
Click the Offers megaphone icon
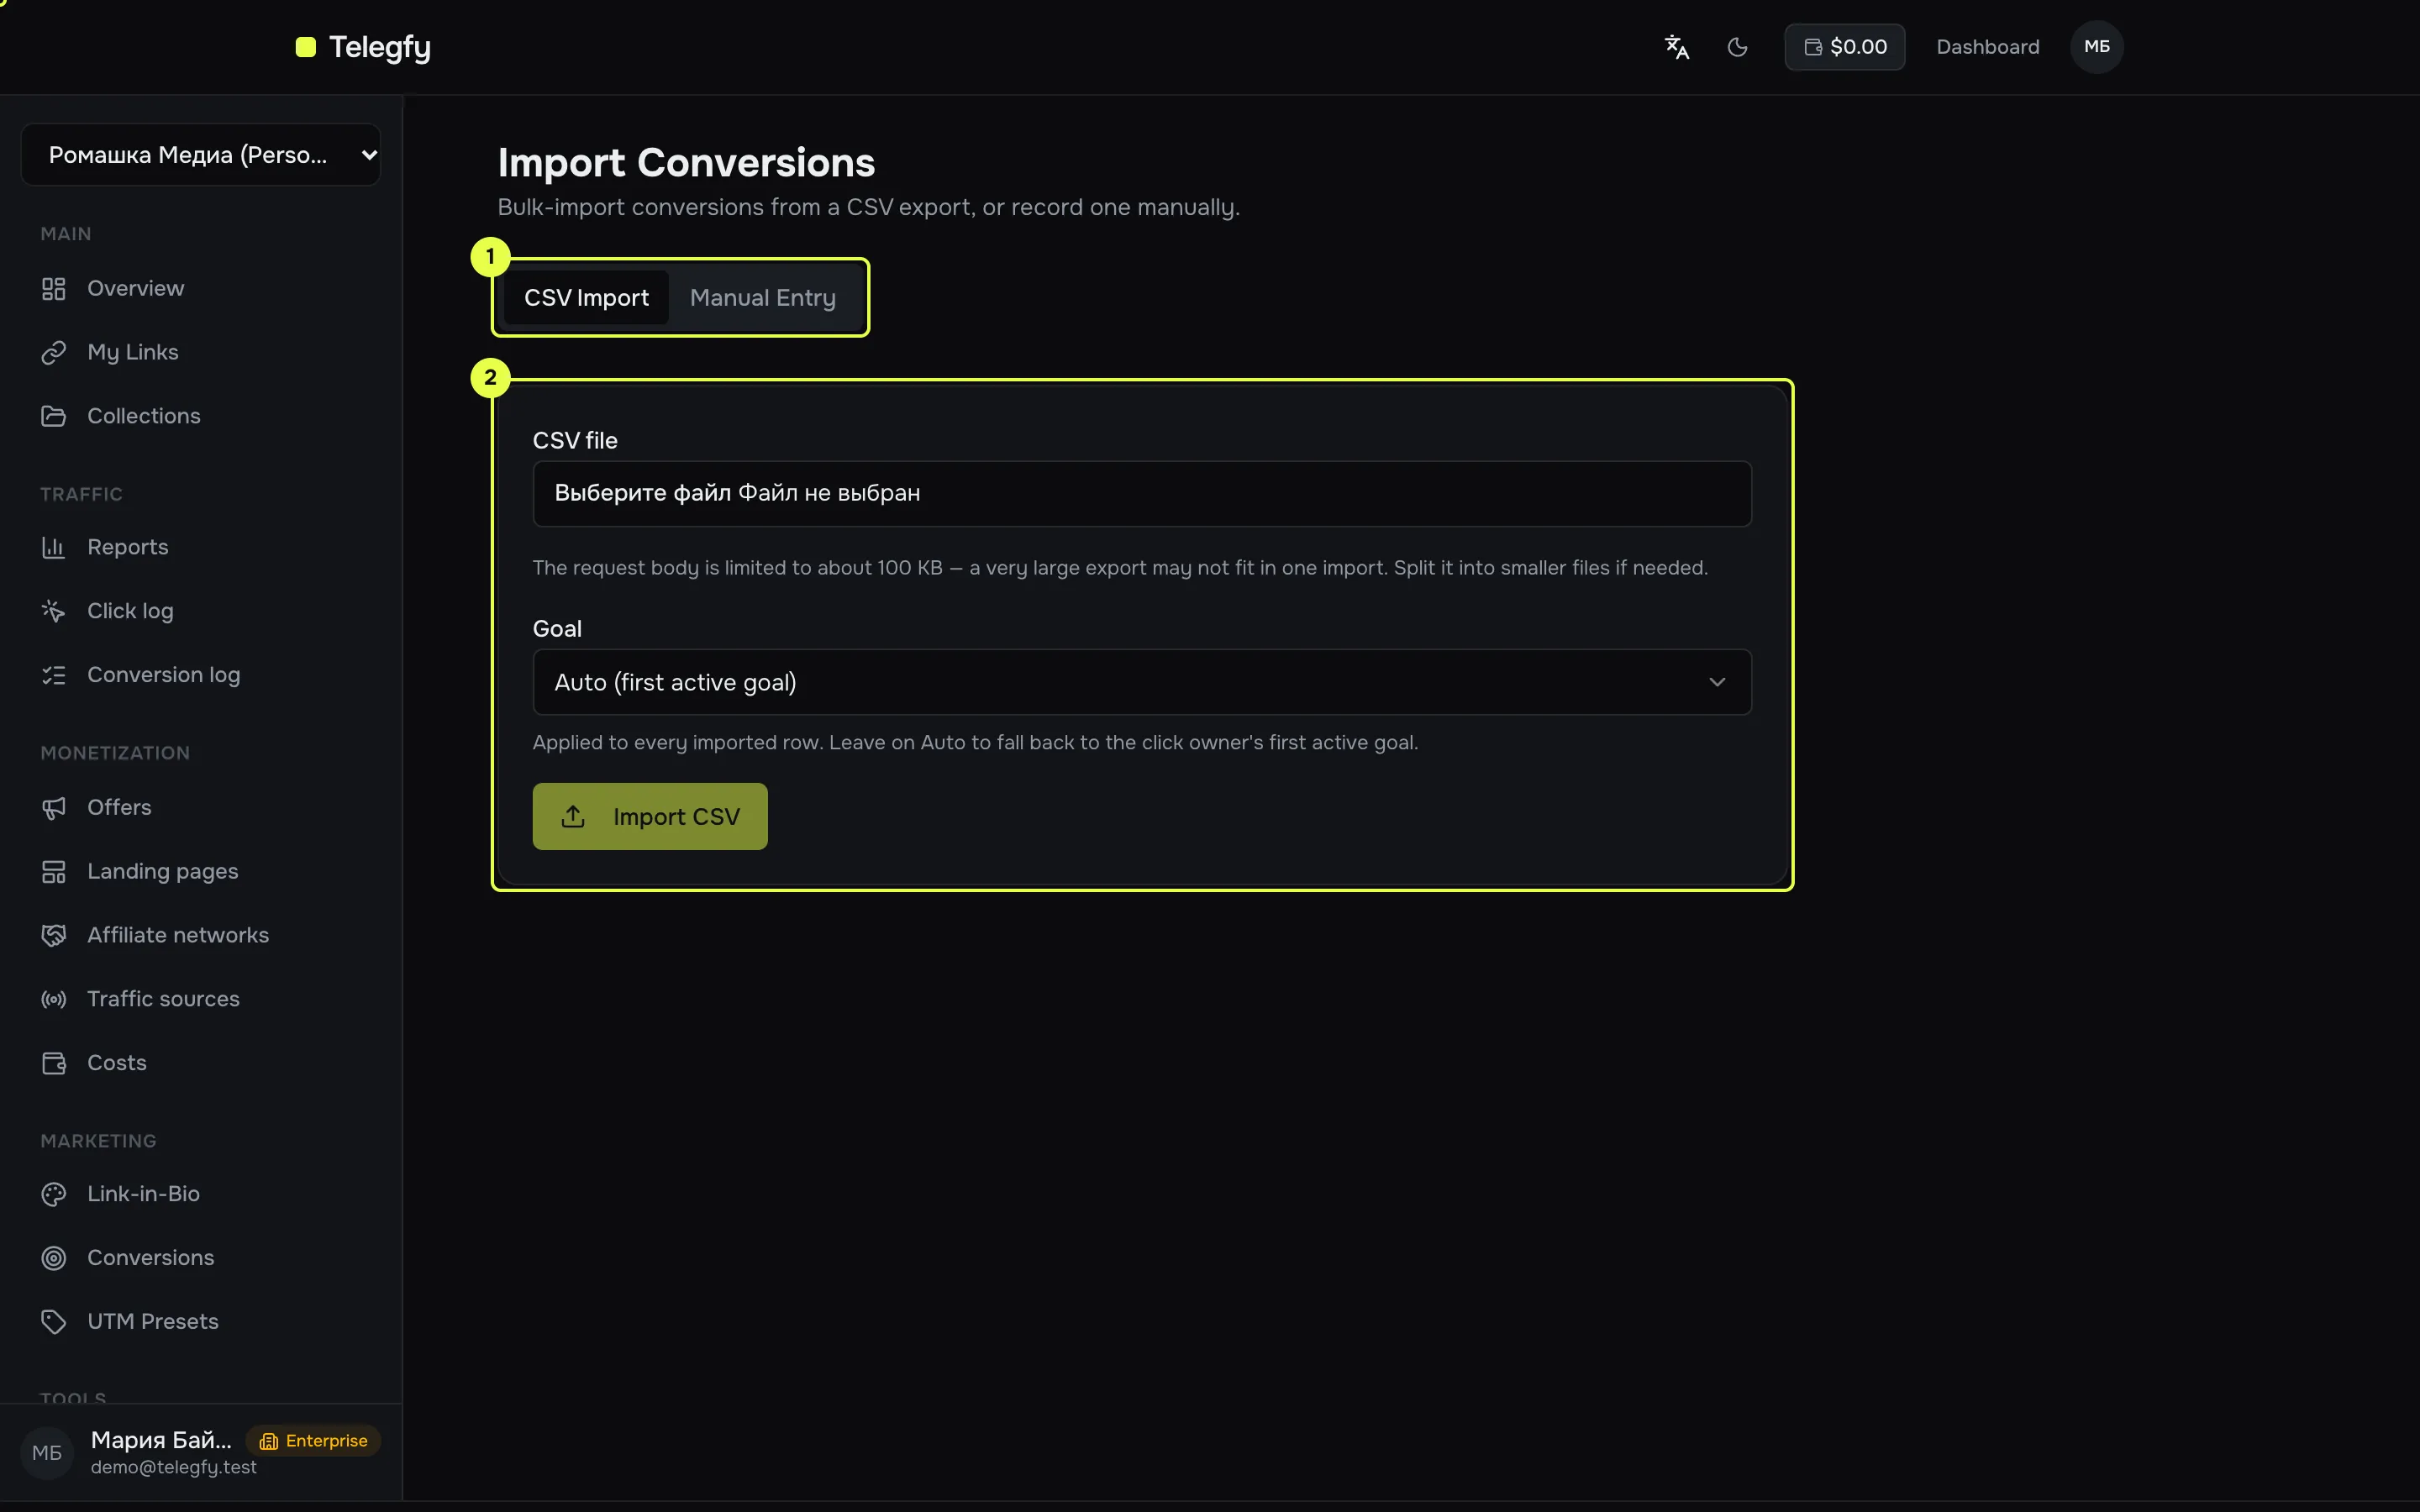coord(53,808)
